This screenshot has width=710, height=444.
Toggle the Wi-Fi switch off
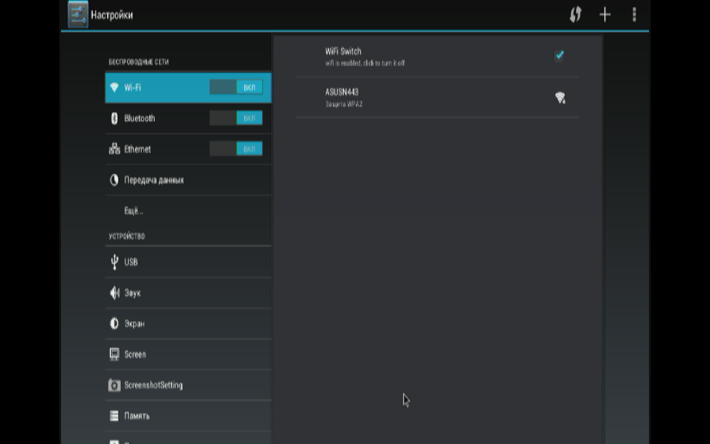point(236,87)
